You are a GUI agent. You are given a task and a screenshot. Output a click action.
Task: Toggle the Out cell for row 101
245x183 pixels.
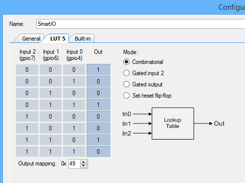pos(98,128)
